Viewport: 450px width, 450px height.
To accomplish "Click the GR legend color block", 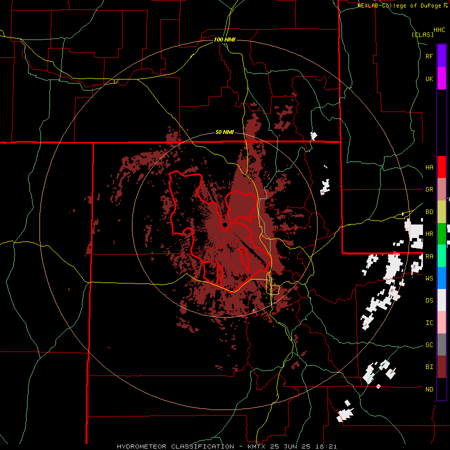I will (441, 189).
